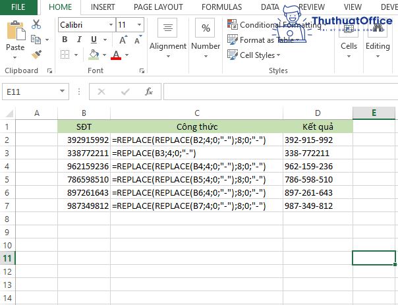The image size is (398, 305).
Task: Select row 11 header
Action: point(7,258)
